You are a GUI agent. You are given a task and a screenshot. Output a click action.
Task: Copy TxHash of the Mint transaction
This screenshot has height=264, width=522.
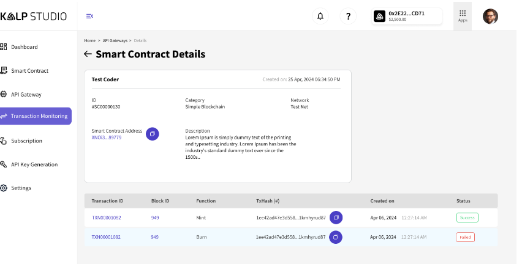336,218
